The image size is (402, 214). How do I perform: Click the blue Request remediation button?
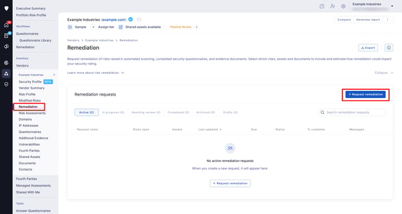(365, 94)
